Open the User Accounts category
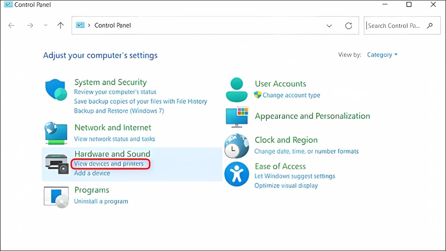 tap(281, 84)
